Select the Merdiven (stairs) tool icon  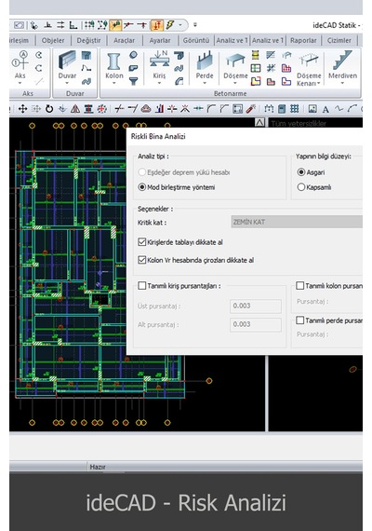pos(342,61)
